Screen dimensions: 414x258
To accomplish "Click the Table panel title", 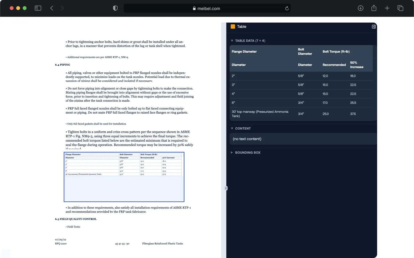I will coord(242,27).
